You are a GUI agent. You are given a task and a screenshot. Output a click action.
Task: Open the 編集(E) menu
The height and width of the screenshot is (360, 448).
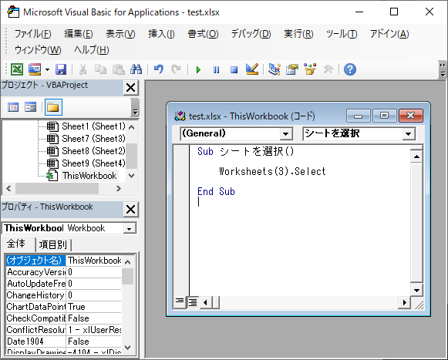pyautogui.click(x=79, y=34)
